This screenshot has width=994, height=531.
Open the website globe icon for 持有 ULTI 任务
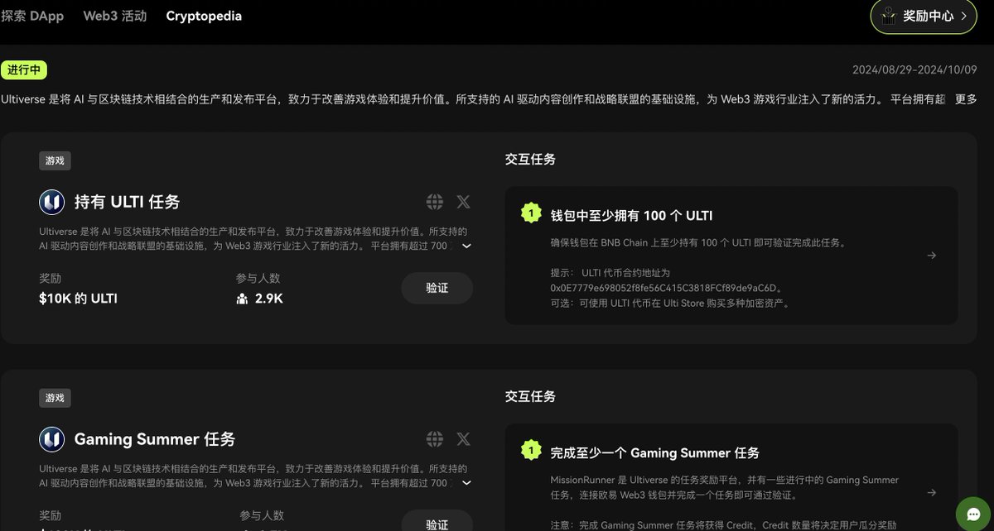tap(434, 202)
